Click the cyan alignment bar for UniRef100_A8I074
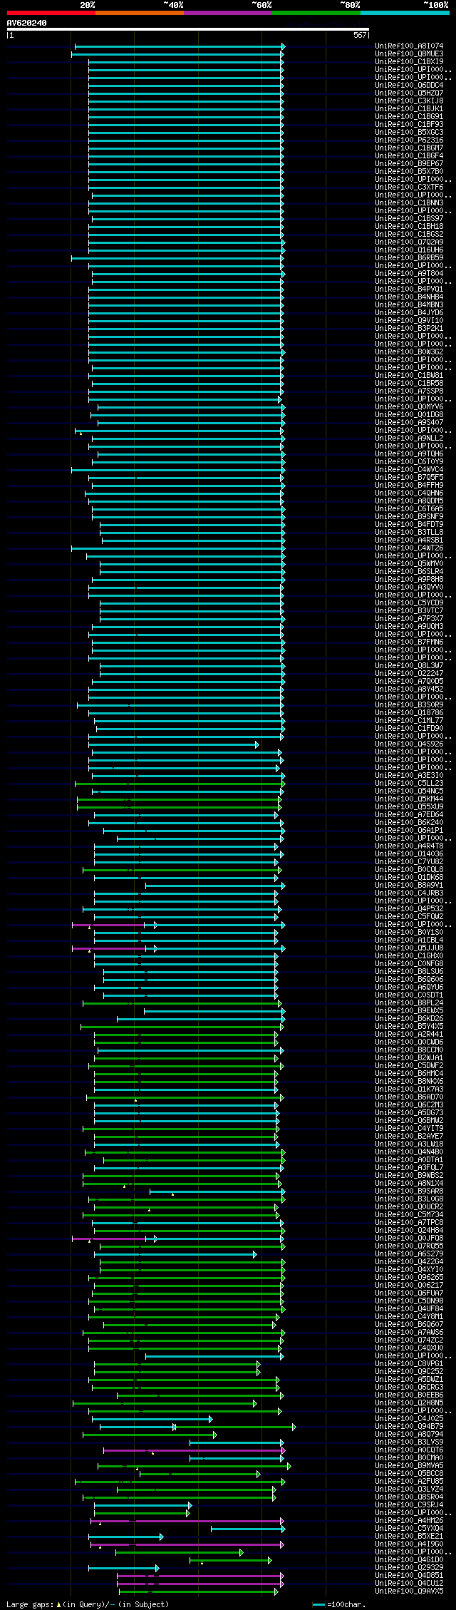The height and width of the screenshot is (1610, 456). click(x=180, y=46)
